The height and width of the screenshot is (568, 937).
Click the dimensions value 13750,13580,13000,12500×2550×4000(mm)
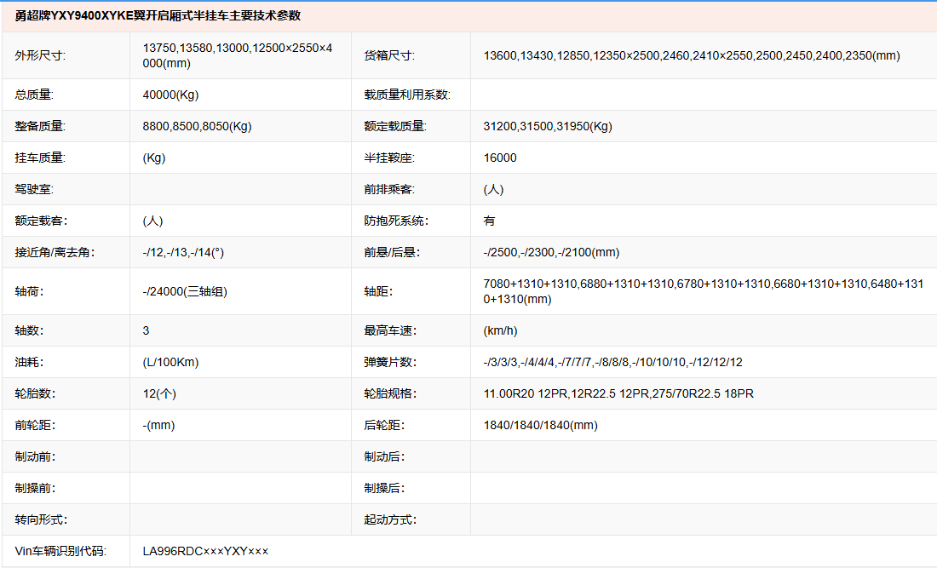[238, 55]
